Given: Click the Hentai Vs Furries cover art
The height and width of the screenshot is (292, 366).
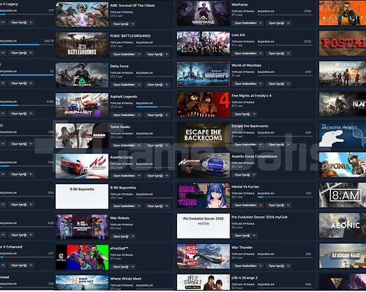Looking at the screenshot, I should click(x=204, y=195).
